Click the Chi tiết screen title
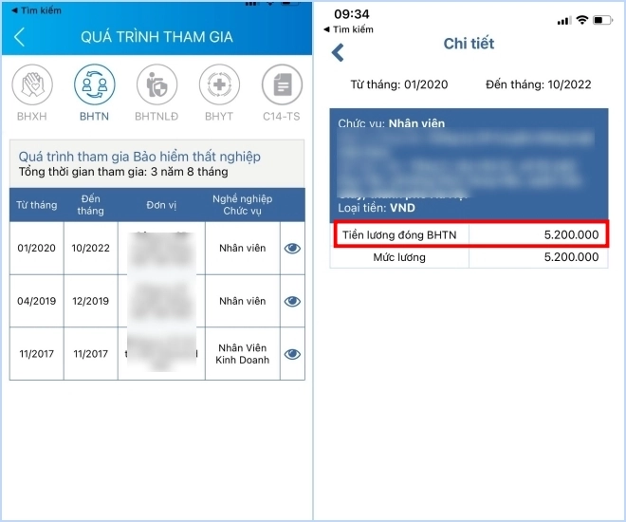This screenshot has height=522, width=626. click(469, 44)
